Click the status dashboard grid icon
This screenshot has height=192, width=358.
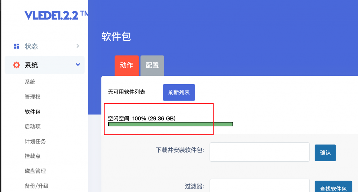(16, 46)
